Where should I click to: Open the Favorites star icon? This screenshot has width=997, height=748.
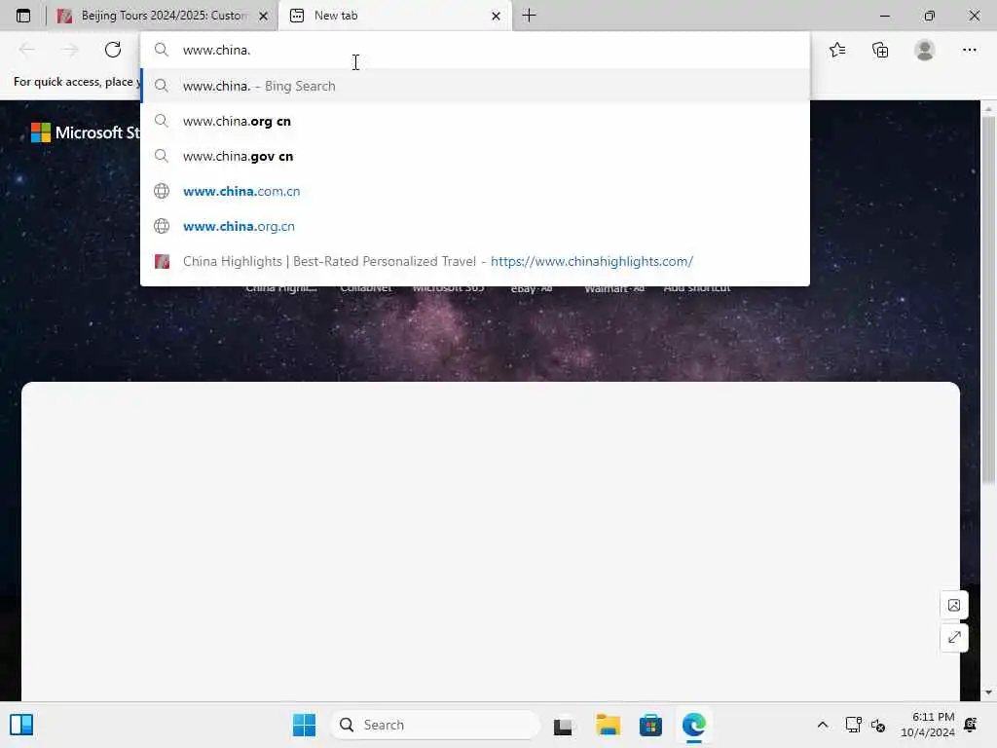point(837,50)
